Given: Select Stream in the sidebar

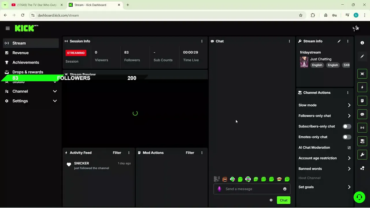Looking at the screenshot, I should 31,43.
